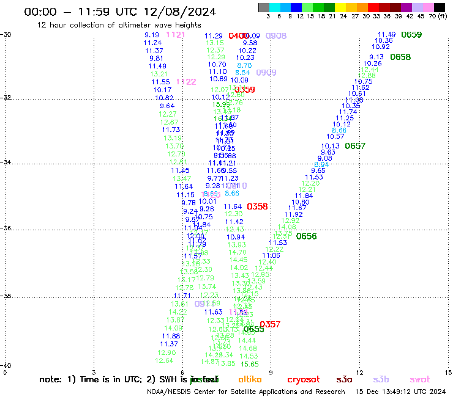Click the wave height value 14.22

coord(178,312)
